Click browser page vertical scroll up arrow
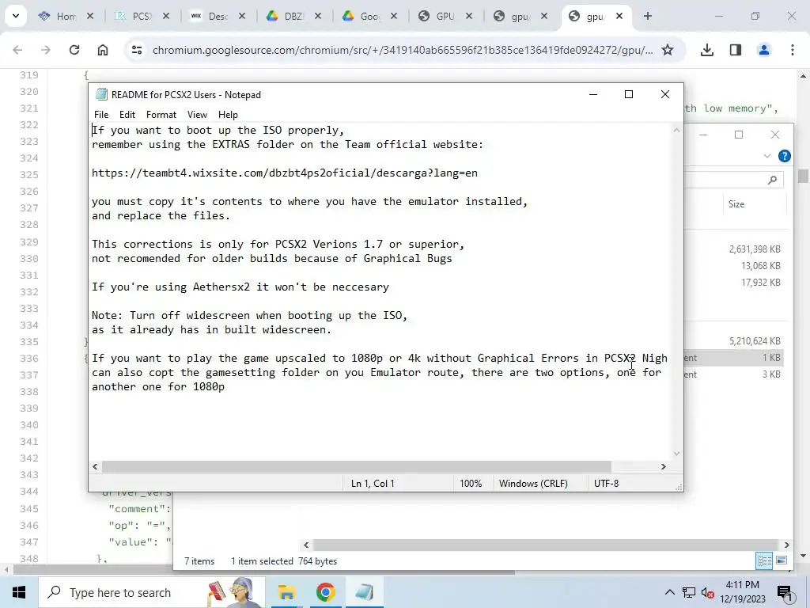The height and width of the screenshot is (608, 810). pos(804,76)
